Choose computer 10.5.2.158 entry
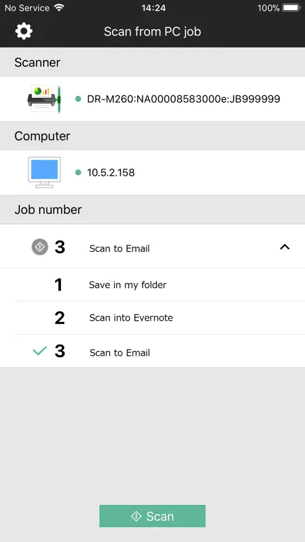 (152, 172)
